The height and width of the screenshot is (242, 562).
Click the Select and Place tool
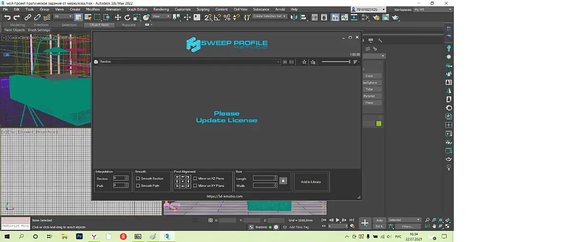pyautogui.click(x=146, y=17)
